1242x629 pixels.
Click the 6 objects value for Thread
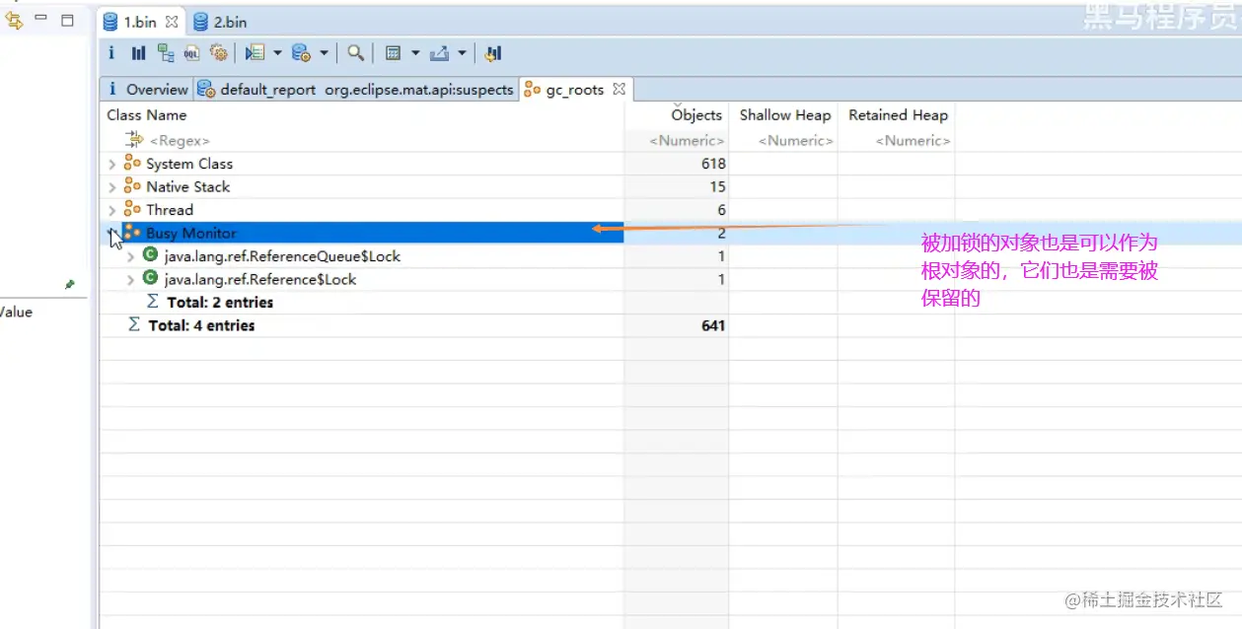[x=721, y=210]
